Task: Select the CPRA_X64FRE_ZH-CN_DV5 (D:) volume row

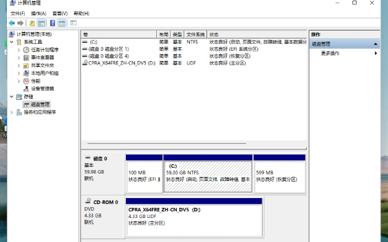Action: (121, 63)
